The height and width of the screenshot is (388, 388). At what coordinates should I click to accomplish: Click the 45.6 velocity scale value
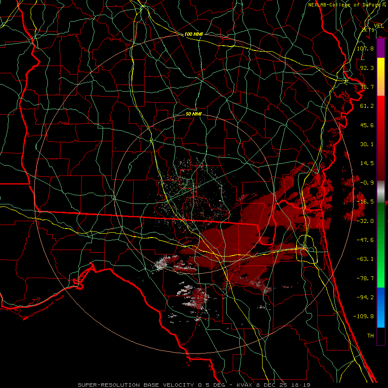367,125
